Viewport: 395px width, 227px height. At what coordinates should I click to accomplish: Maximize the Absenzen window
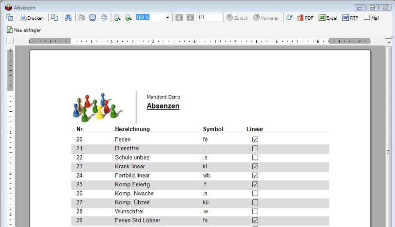tap(372, 7)
